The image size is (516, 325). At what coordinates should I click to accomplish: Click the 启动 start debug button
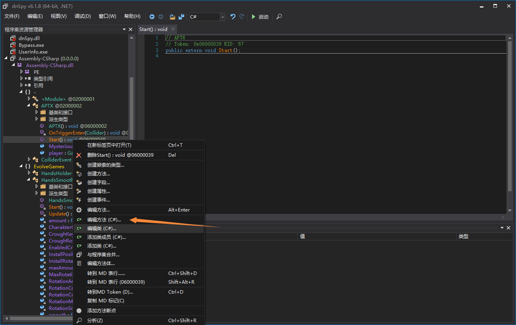[x=260, y=17]
